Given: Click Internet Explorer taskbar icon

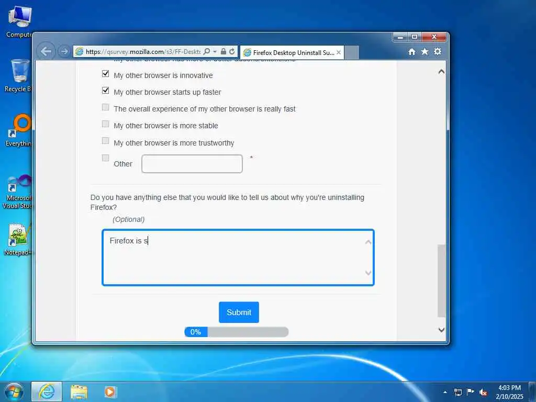Looking at the screenshot, I should (x=47, y=392).
